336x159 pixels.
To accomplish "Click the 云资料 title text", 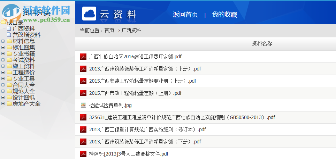I will click(x=118, y=15).
